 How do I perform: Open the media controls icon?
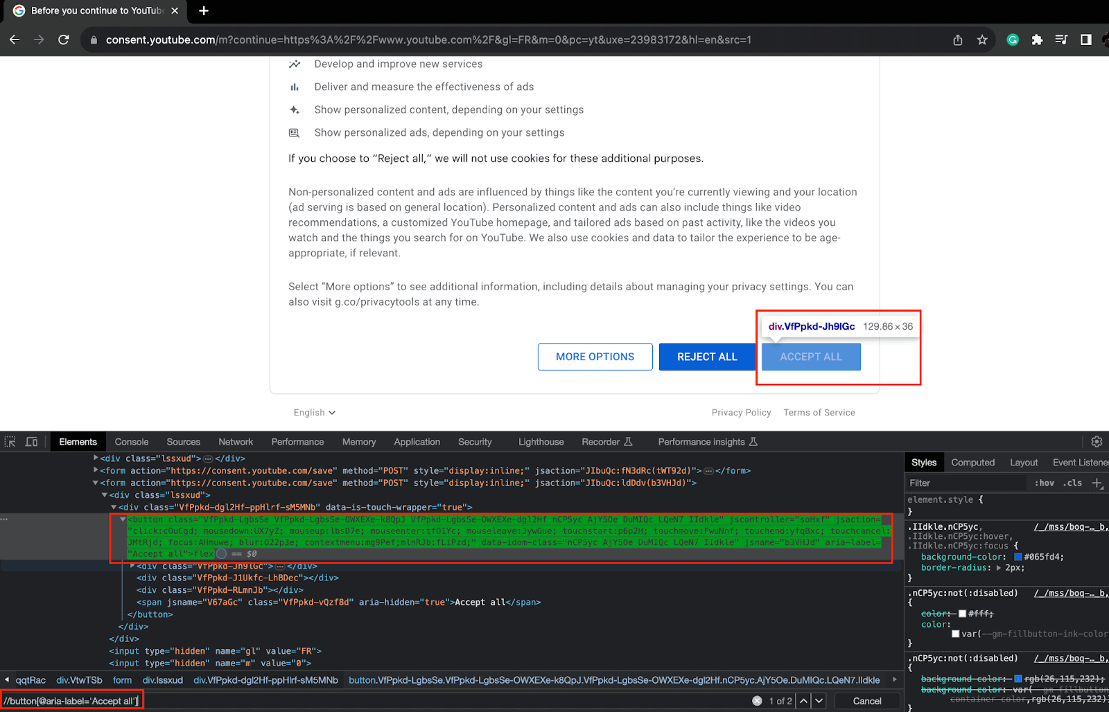click(x=1061, y=39)
